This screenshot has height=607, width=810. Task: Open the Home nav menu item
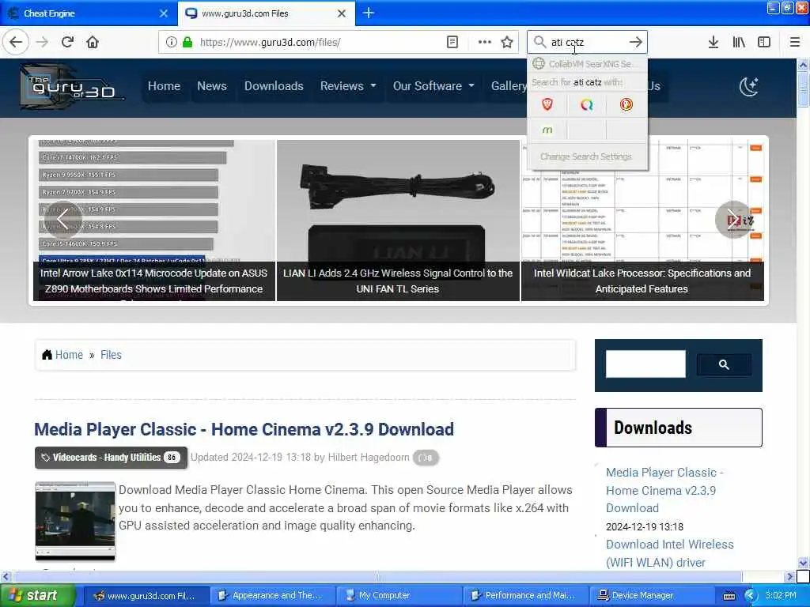164,86
